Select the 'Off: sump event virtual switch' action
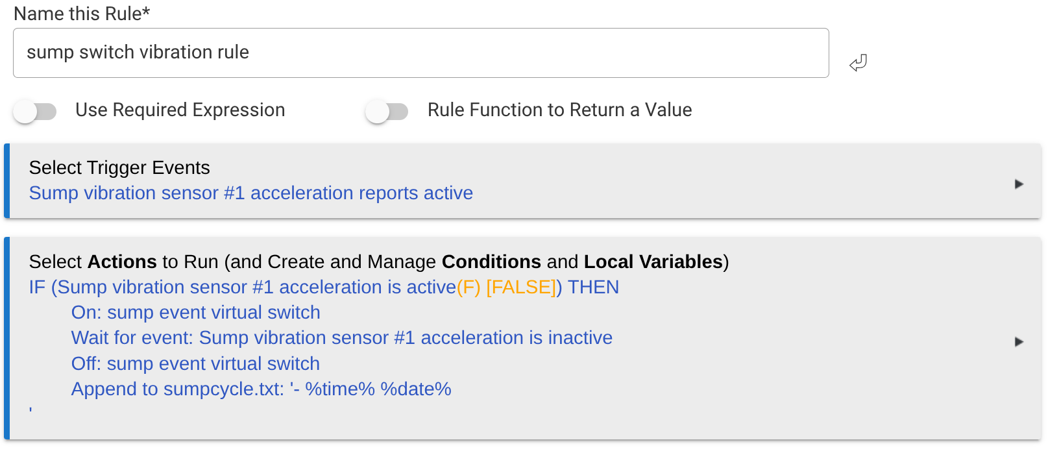Image resolution: width=1059 pixels, height=453 pixels. click(196, 363)
